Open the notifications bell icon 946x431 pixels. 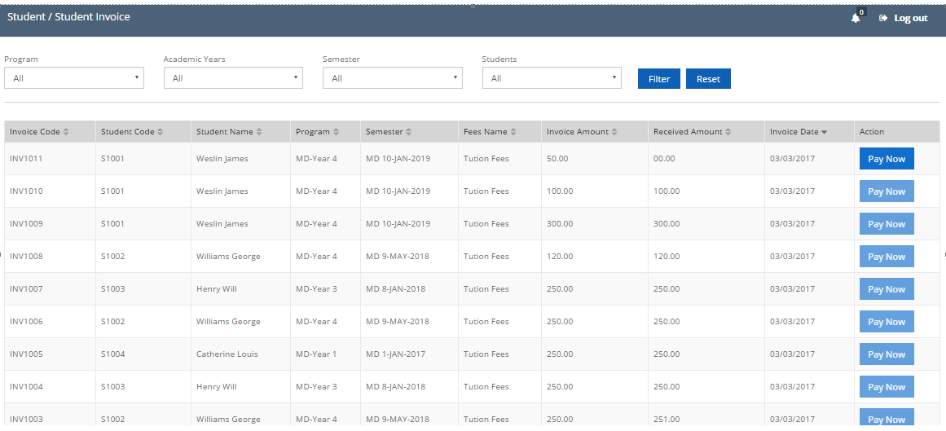coord(855,18)
